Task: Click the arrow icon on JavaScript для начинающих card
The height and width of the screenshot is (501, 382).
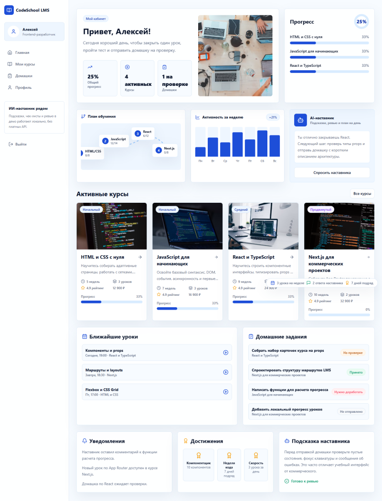Action: pos(216,257)
